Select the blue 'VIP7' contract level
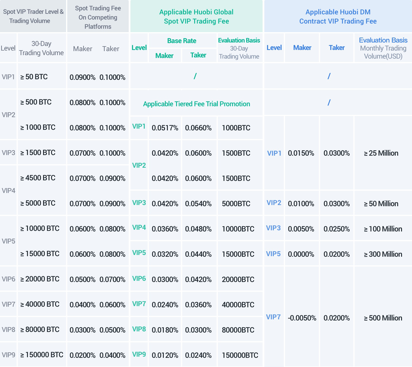The width and height of the screenshot is (412, 367). coord(274,317)
